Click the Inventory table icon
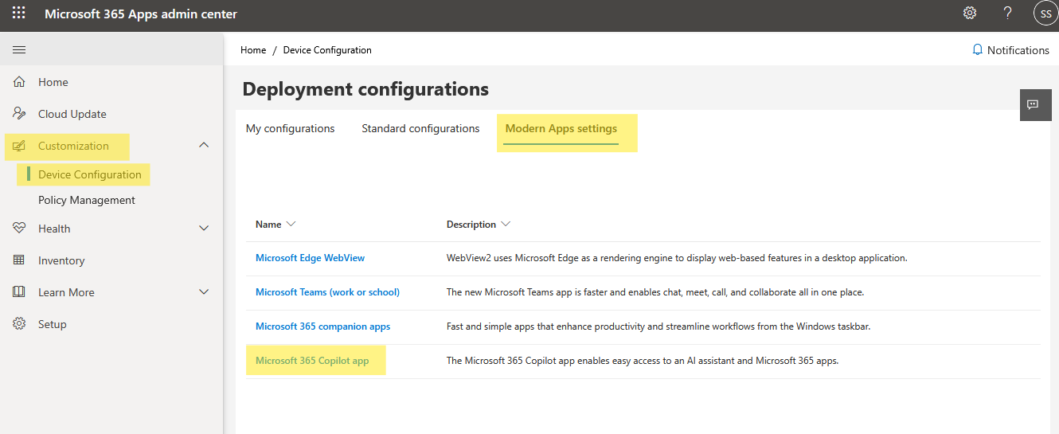This screenshot has height=434, width=1059. point(19,260)
